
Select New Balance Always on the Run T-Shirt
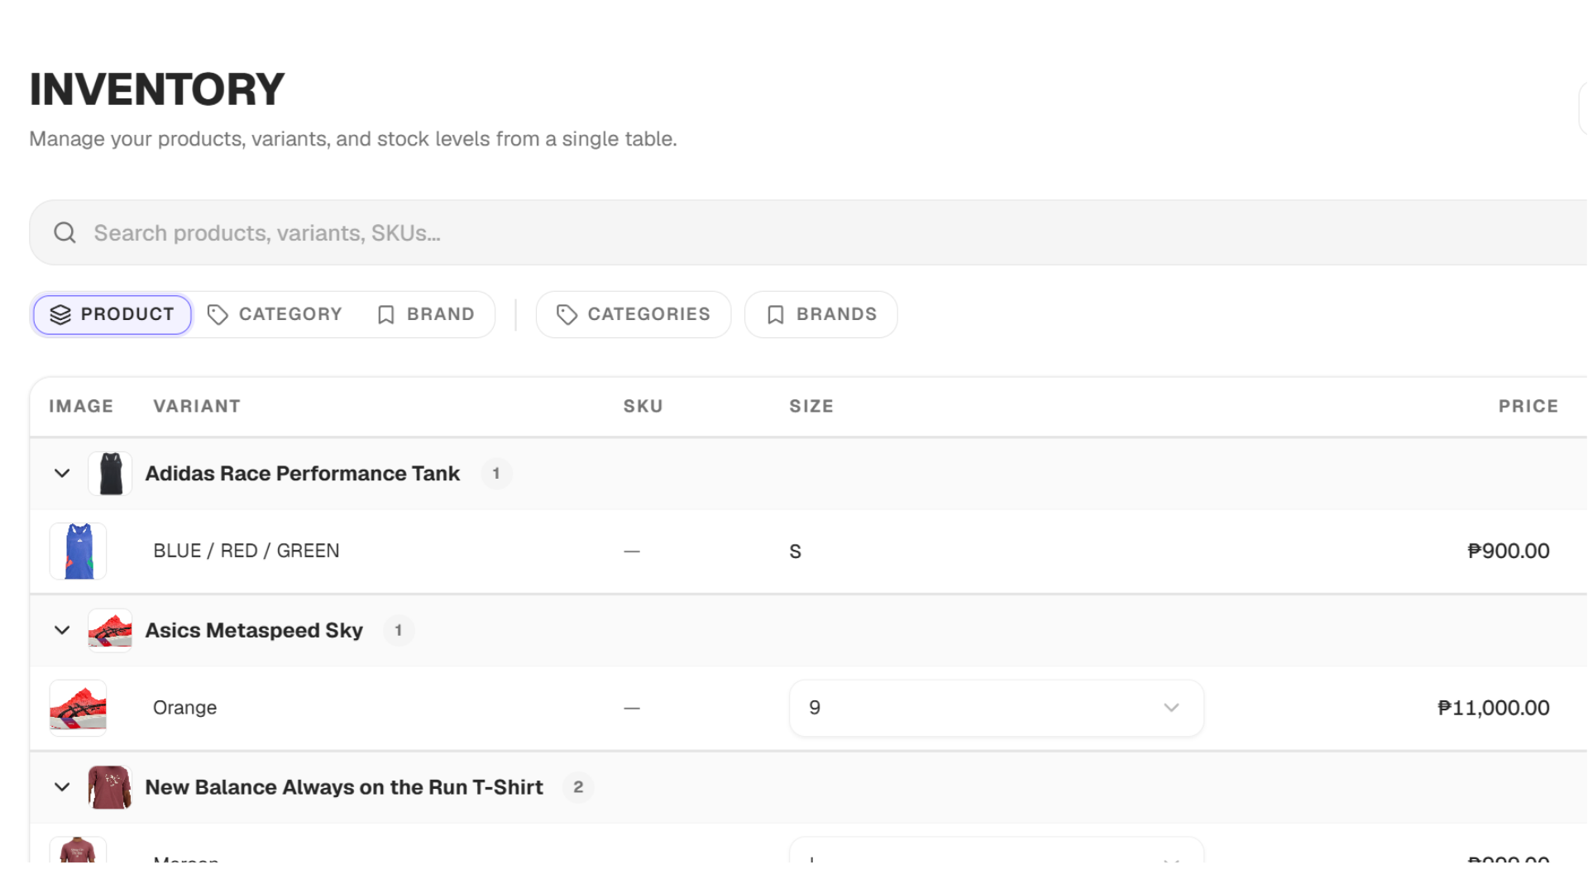click(x=344, y=787)
